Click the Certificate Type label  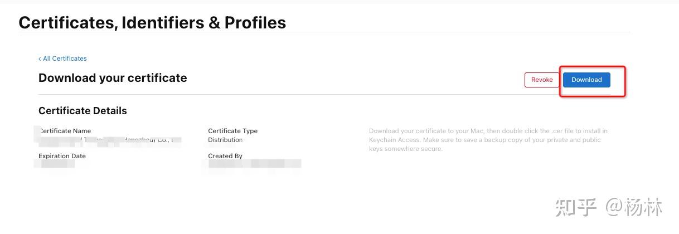232,131
